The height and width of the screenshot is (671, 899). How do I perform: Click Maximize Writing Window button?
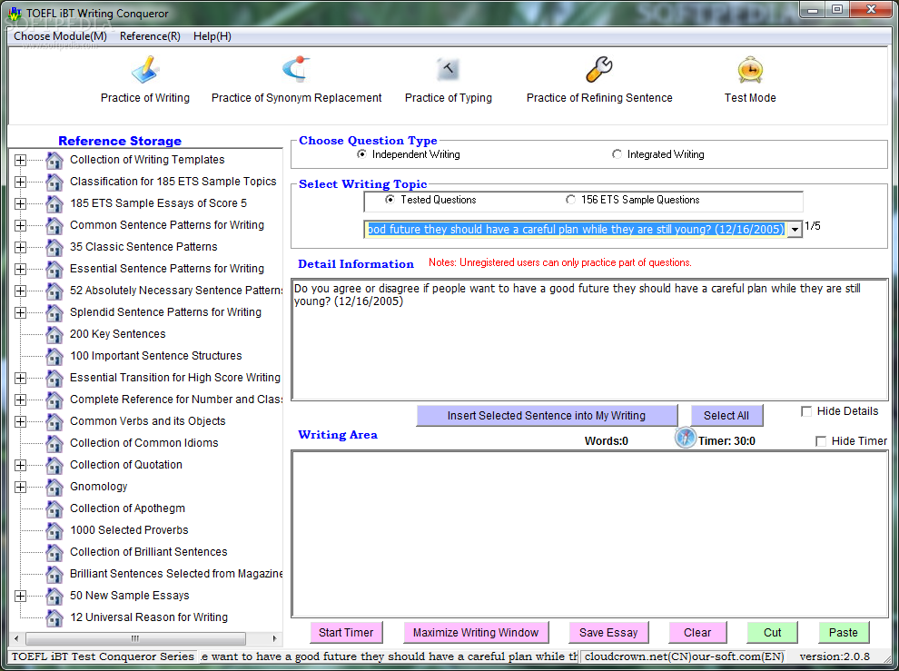[476, 633]
